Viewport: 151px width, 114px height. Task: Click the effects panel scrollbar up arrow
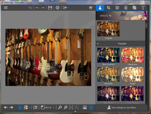(x=146, y=21)
